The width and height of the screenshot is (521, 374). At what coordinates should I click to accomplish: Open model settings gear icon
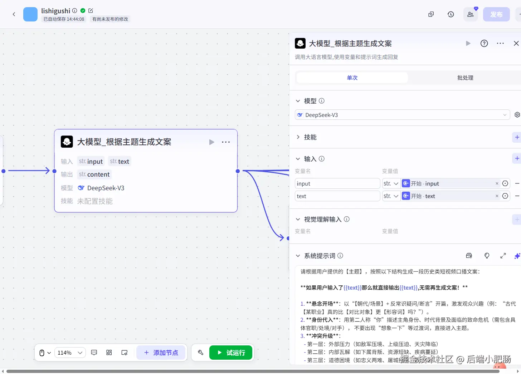pyautogui.click(x=517, y=115)
